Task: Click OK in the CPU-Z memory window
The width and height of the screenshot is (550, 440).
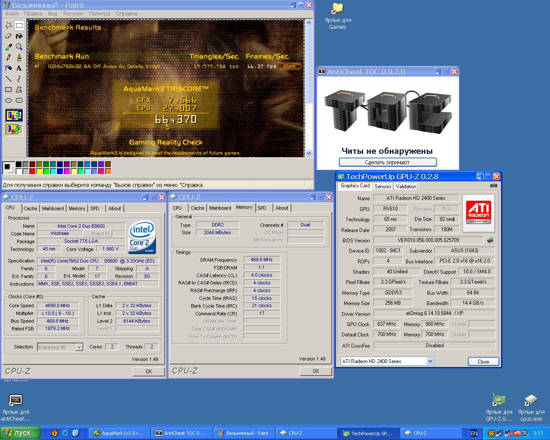Action: (316, 371)
